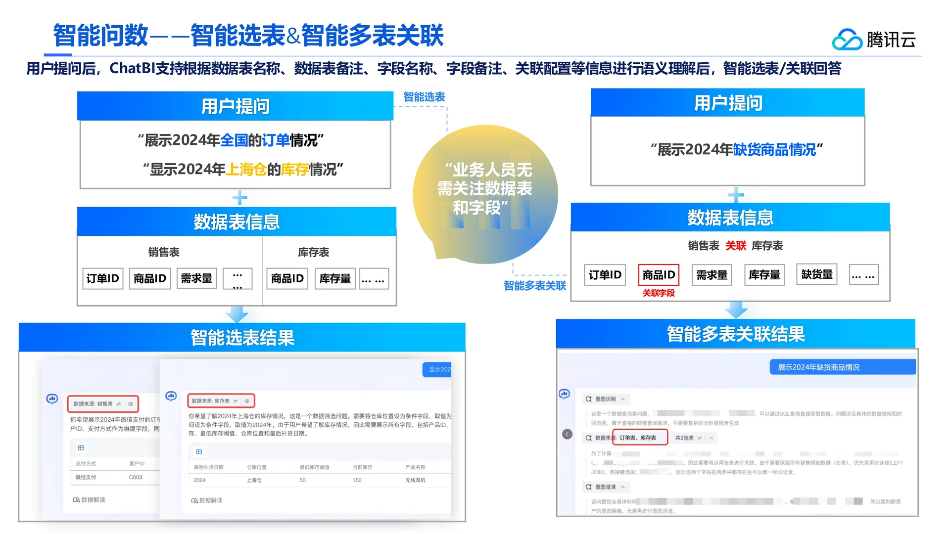Click the refresh icon beside 意图识别
The width and height of the screenshot is (950, 534).
[x=589, y=399]
